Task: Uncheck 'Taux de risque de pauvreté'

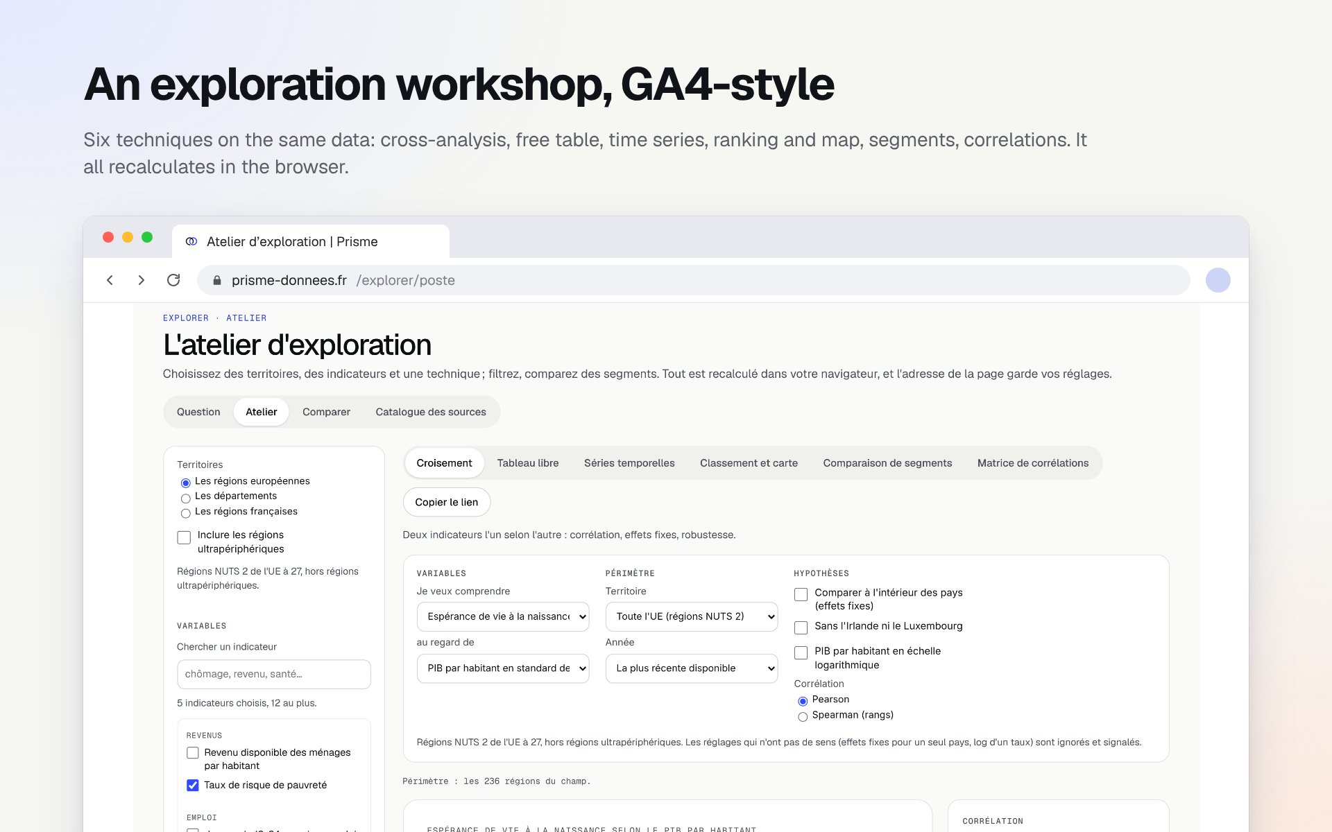Action: tap(193, 786)
